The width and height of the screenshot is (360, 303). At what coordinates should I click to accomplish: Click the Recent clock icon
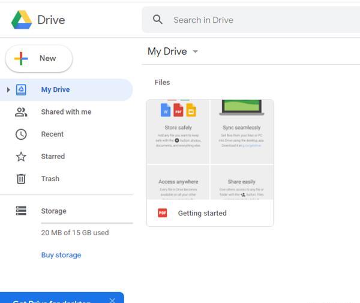(x=21, y=134)
